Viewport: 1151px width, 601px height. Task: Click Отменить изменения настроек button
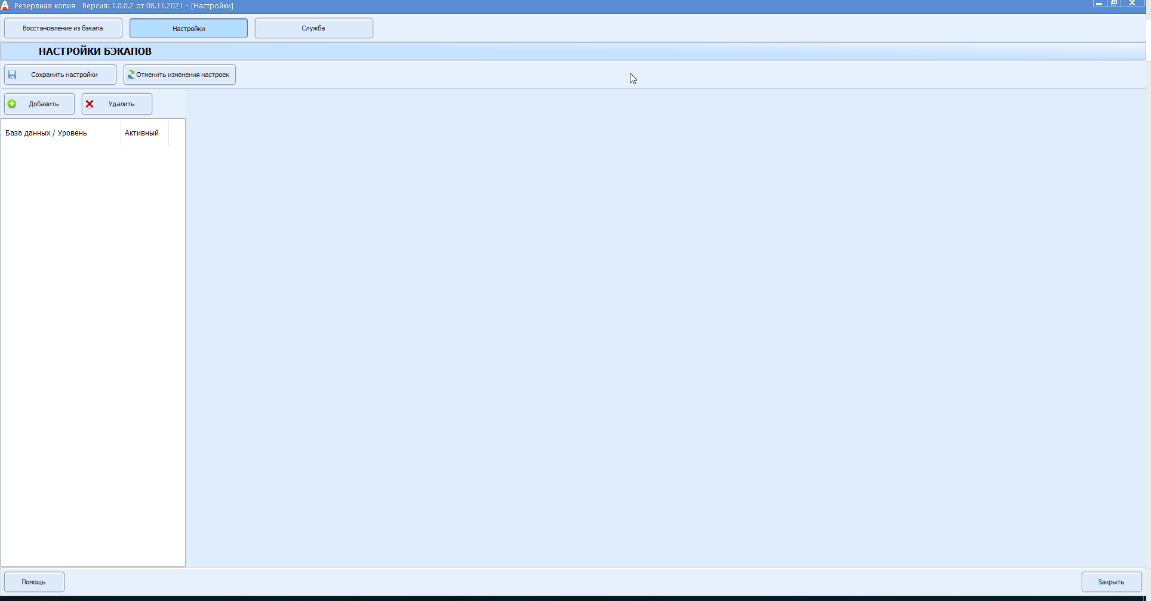point(180,75)
